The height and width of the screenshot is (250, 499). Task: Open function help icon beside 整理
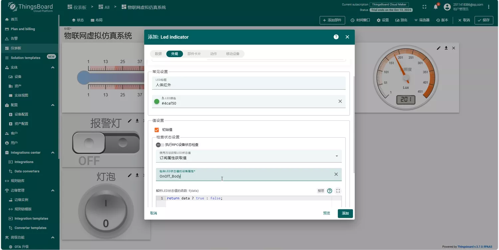pos(329,191)
